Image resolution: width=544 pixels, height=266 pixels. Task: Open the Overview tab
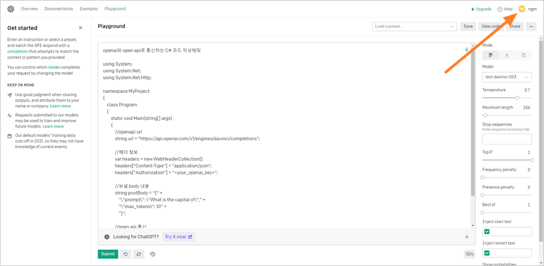pyautogui.click(x=29, y=9)
